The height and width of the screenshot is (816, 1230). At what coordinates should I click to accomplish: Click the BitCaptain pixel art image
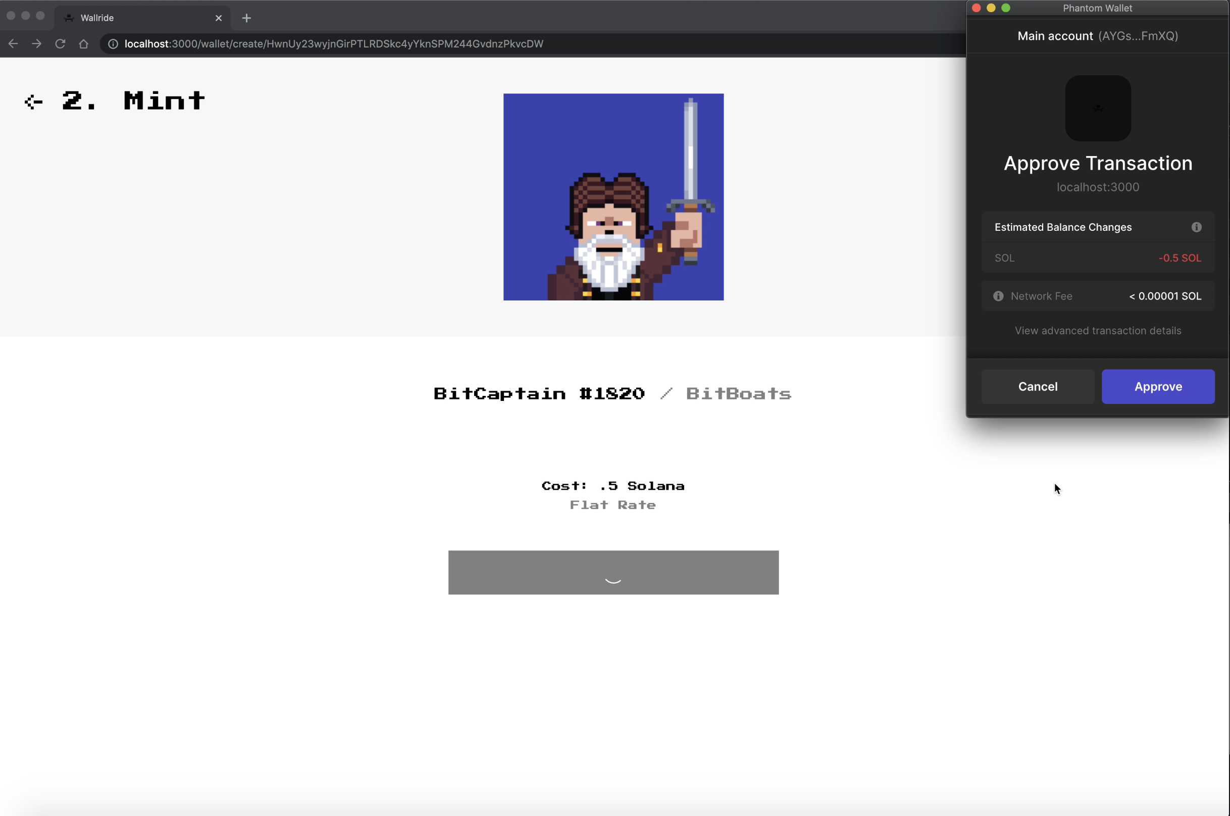point(613,197)
